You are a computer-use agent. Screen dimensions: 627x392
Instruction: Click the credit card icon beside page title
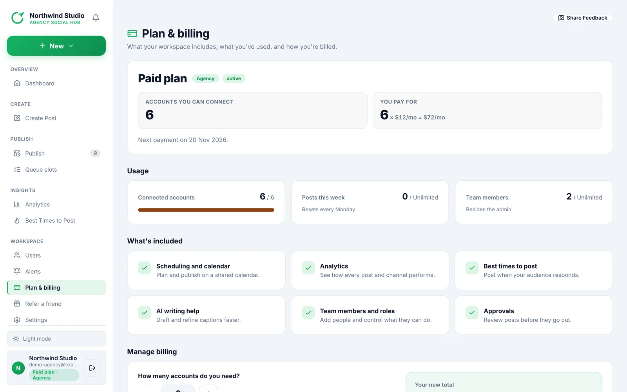[x=132, y=34]
